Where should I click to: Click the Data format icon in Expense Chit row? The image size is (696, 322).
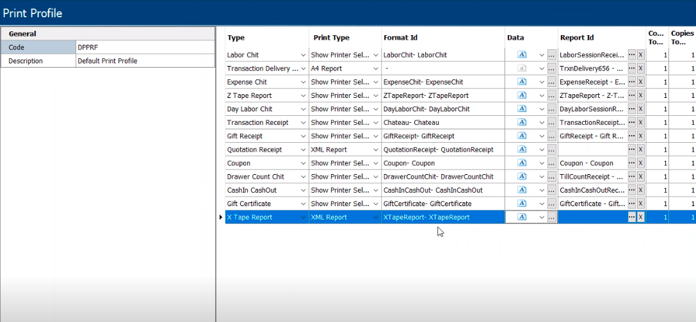pos(522,82)
